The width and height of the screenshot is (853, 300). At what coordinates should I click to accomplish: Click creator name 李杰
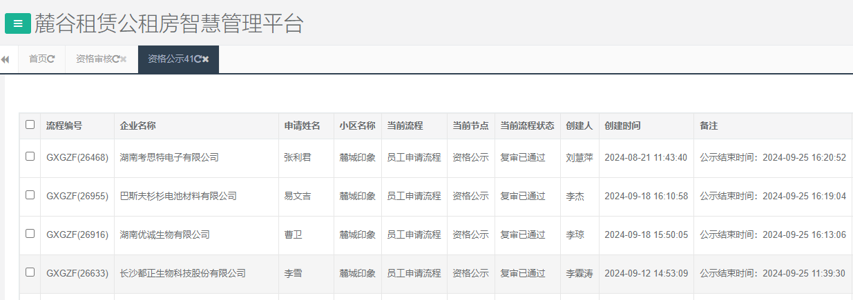click(575, 197)
